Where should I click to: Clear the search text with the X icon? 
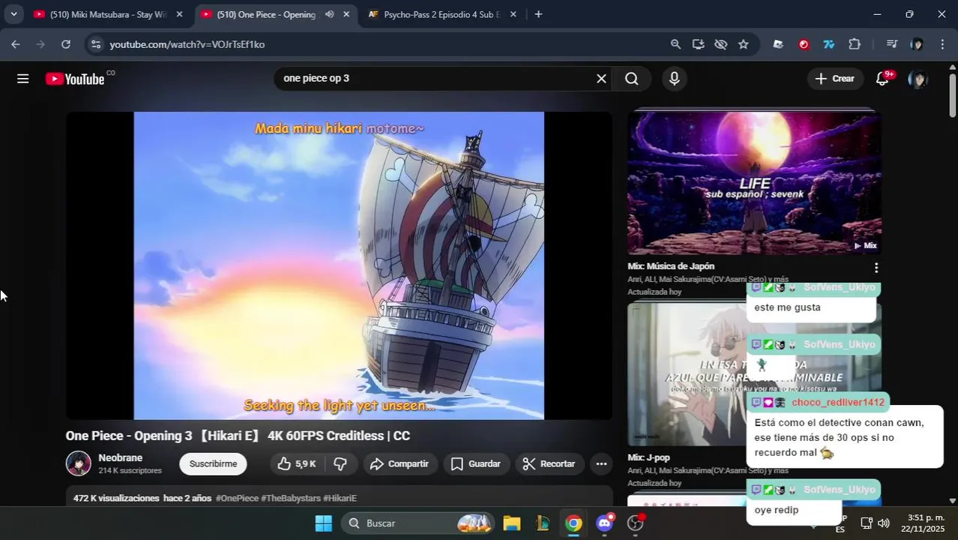pos(601,79)
